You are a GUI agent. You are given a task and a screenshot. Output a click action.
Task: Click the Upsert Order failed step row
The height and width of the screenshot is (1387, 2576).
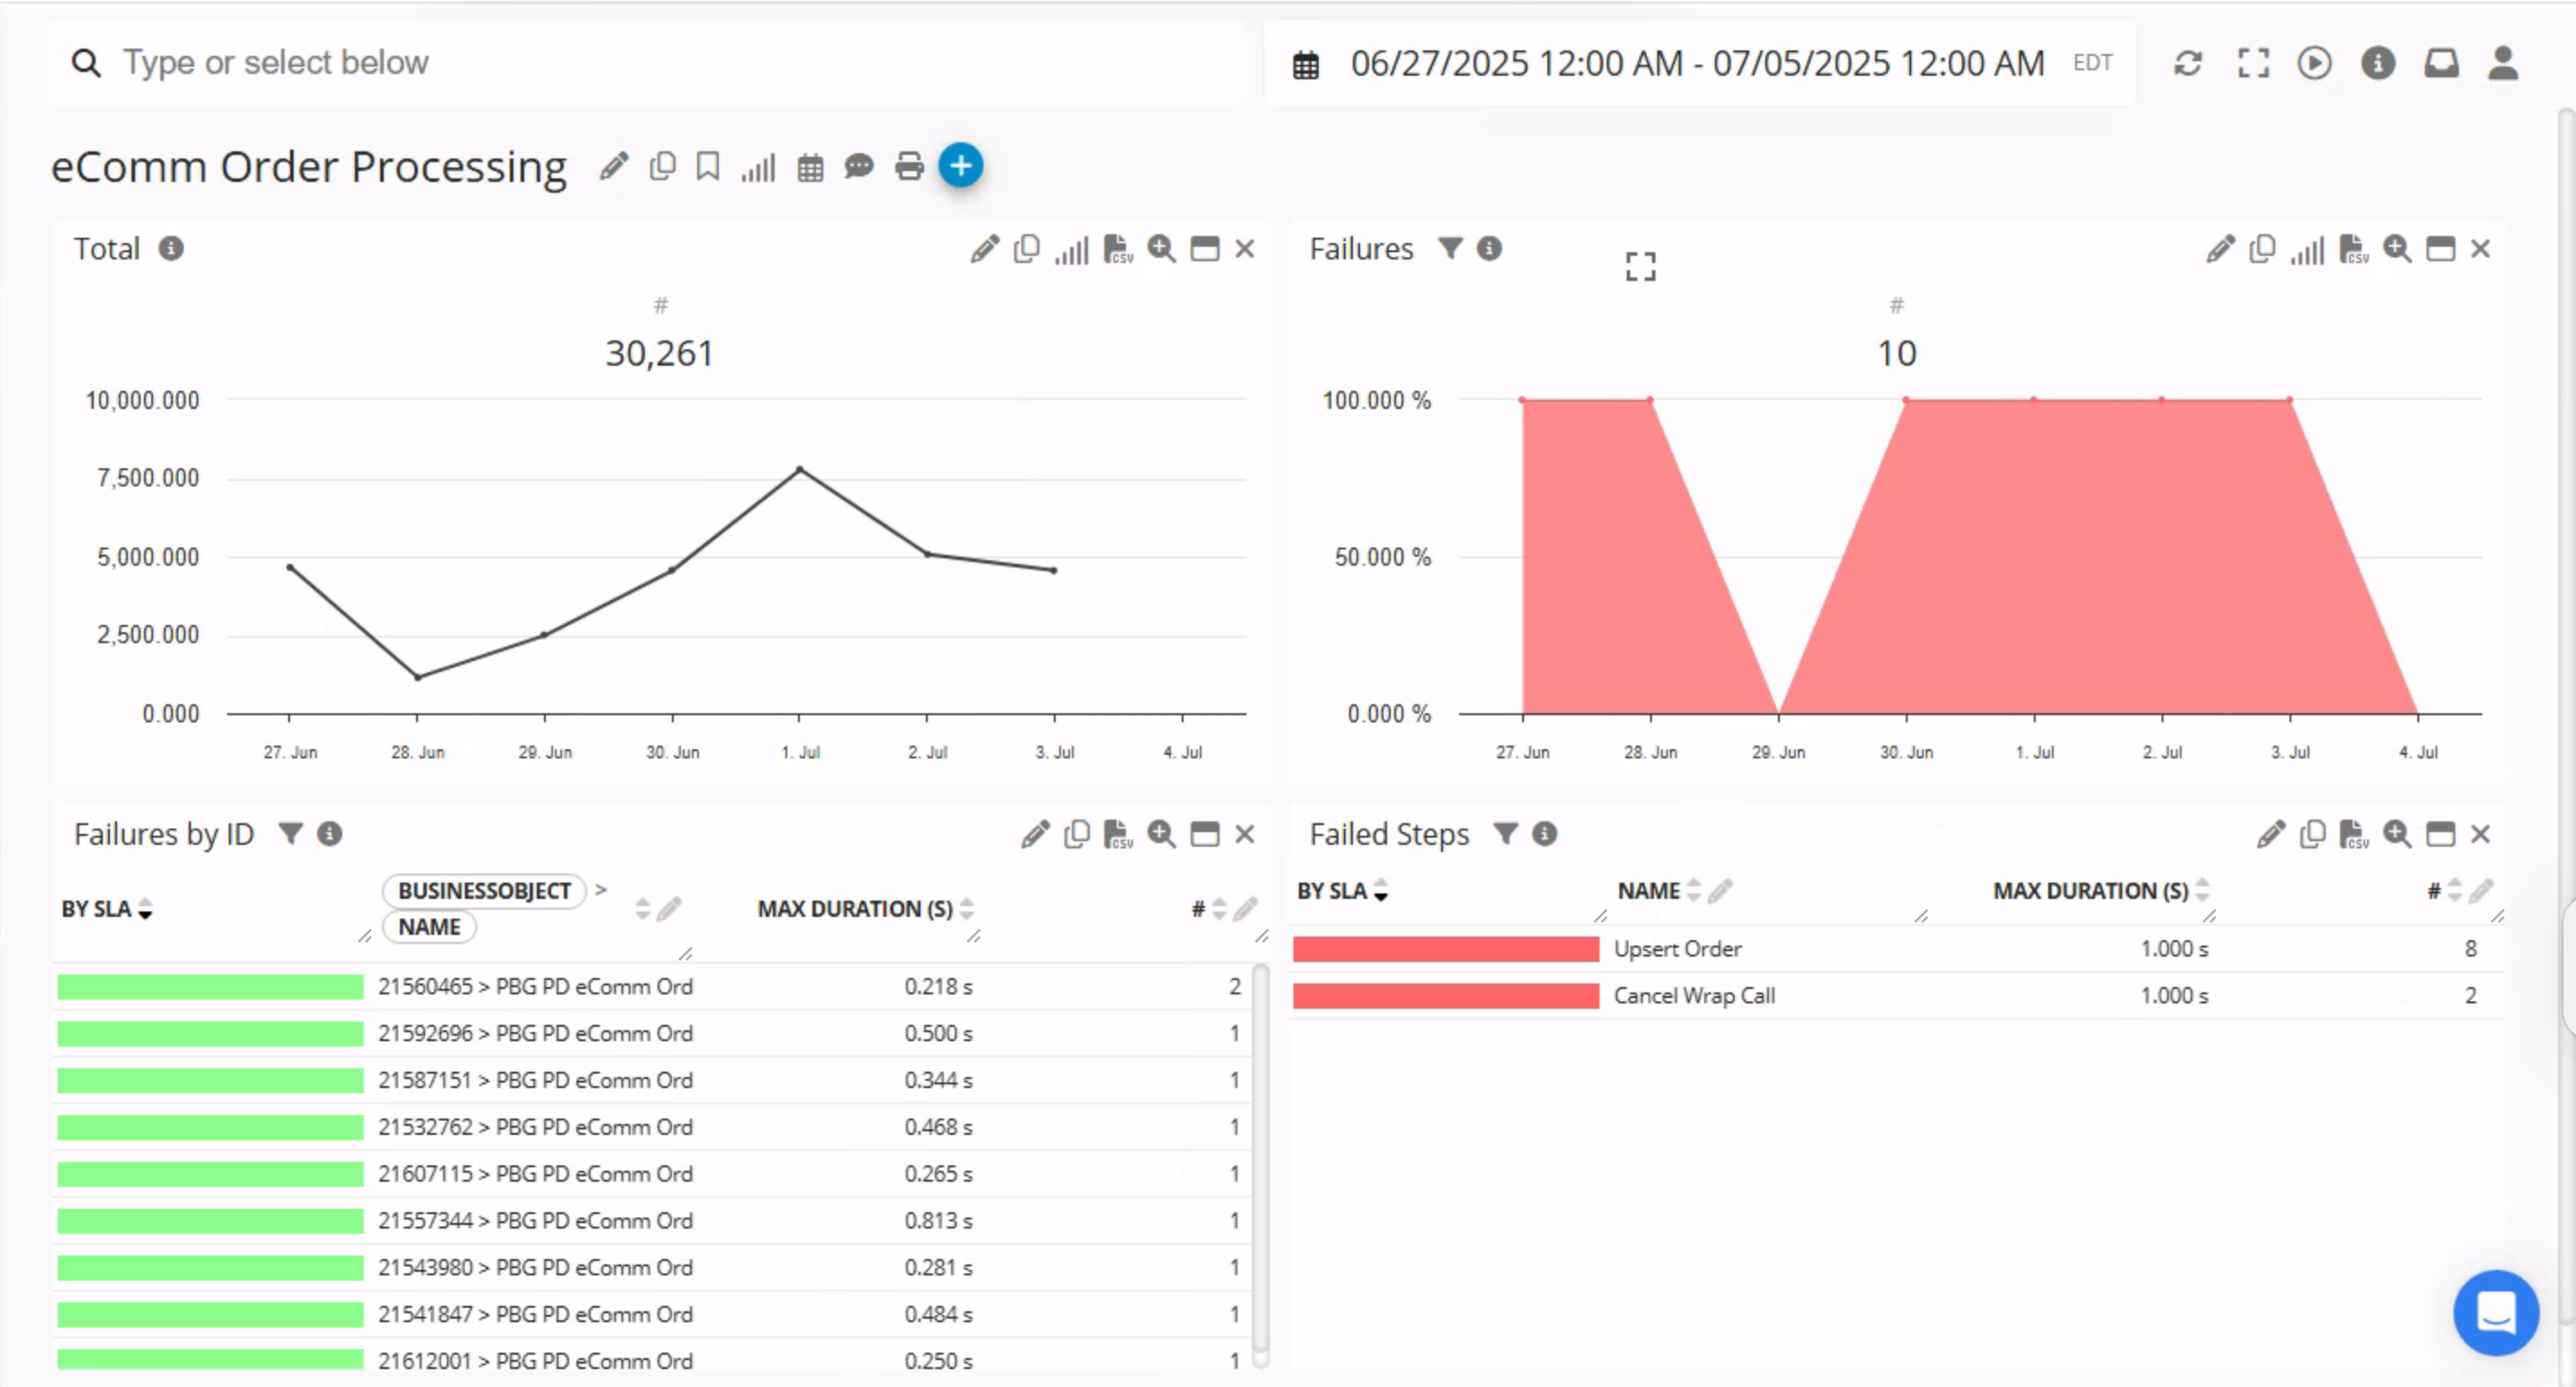click(1677, 948)
